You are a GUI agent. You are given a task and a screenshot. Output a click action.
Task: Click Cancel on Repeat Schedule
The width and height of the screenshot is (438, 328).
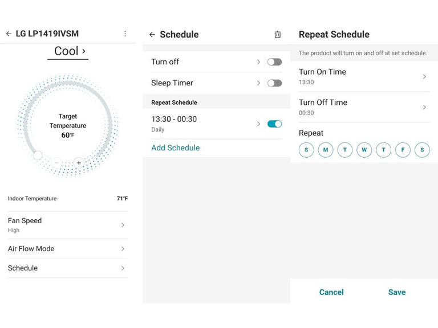tap(331, 292)
